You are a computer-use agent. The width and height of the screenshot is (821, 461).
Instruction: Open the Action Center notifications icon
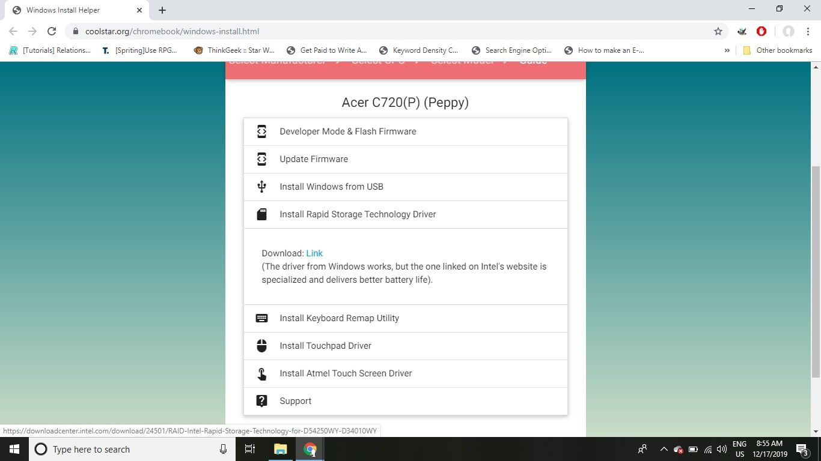(802, 450)
